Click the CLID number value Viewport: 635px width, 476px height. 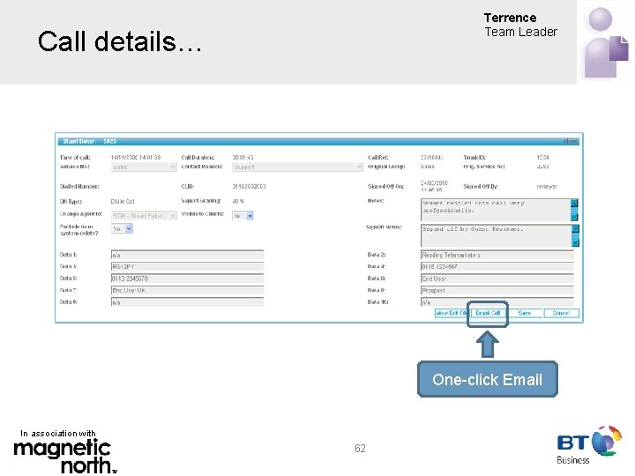(x=249, y=187)
